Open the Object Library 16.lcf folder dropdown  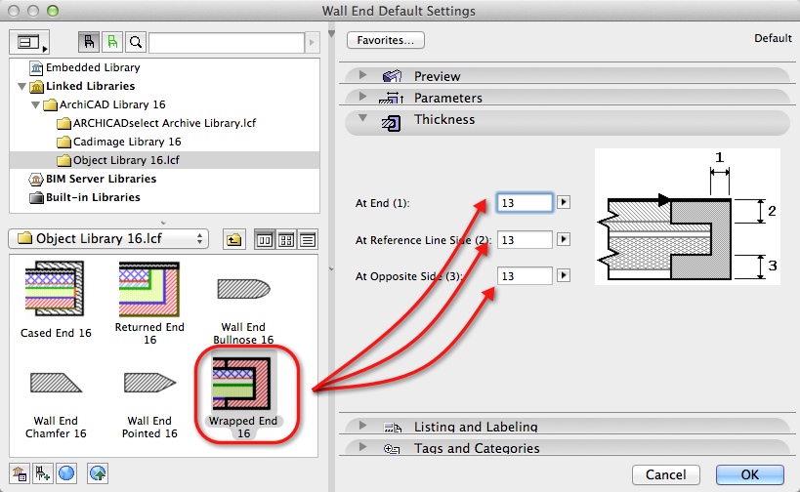108,238
